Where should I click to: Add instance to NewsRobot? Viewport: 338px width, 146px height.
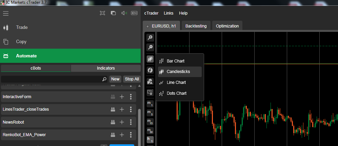122,122
